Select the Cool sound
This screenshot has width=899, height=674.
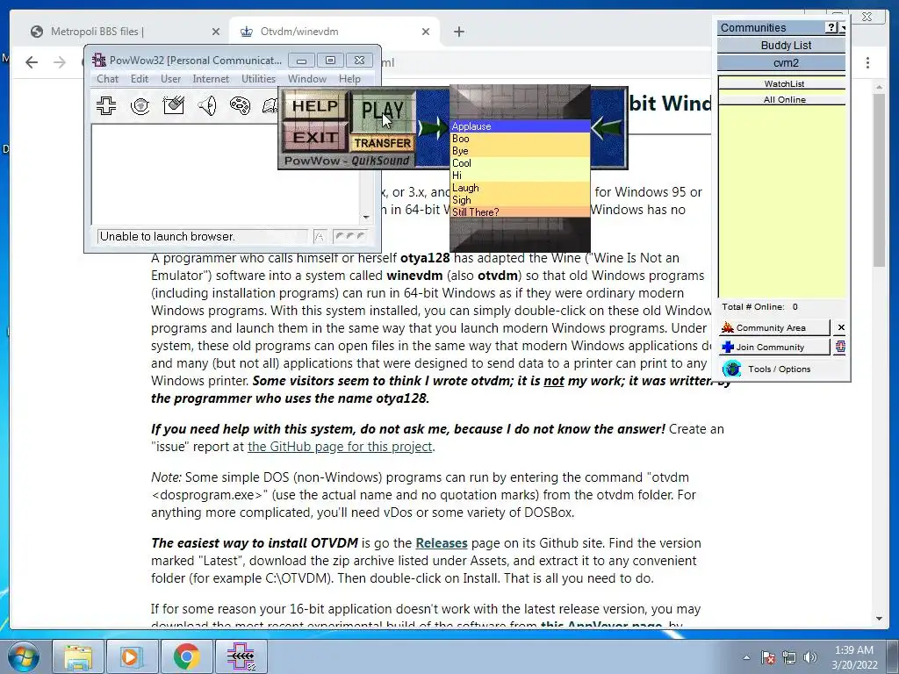[520, 163]
